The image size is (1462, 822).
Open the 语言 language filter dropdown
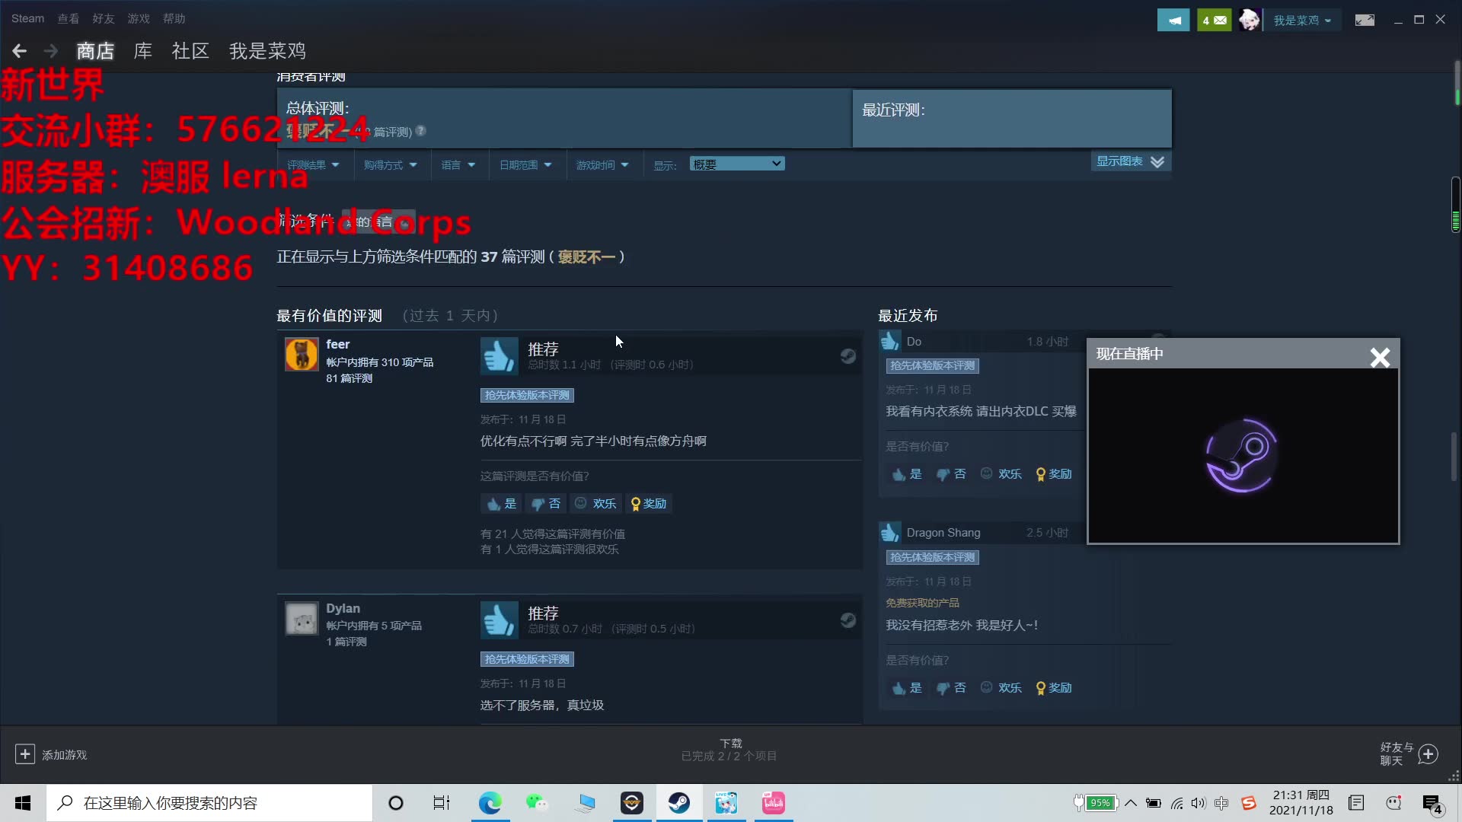click(x=458, y=165)
